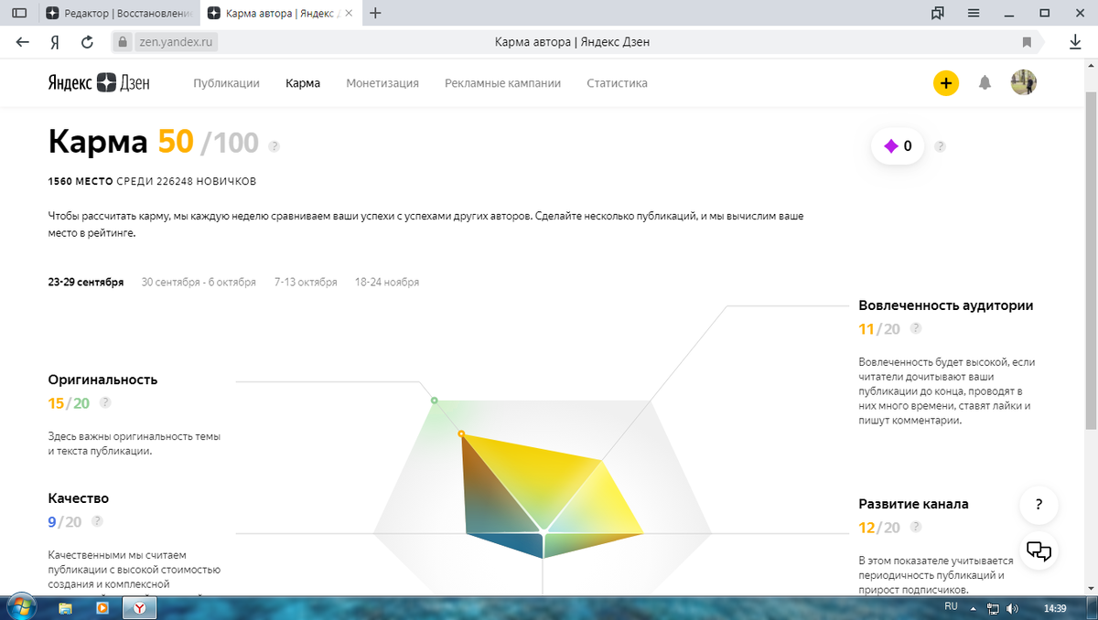Click the 1560 МЕСТО ranking text

[x=81, y=181]
